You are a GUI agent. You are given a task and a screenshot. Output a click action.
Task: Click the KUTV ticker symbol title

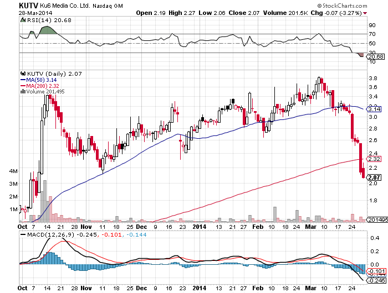click(x=28, y=6)
